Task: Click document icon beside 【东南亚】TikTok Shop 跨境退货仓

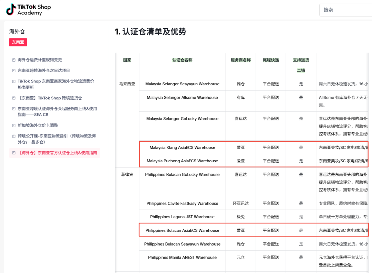Action: pyautogui.click(x=14, y=98)
